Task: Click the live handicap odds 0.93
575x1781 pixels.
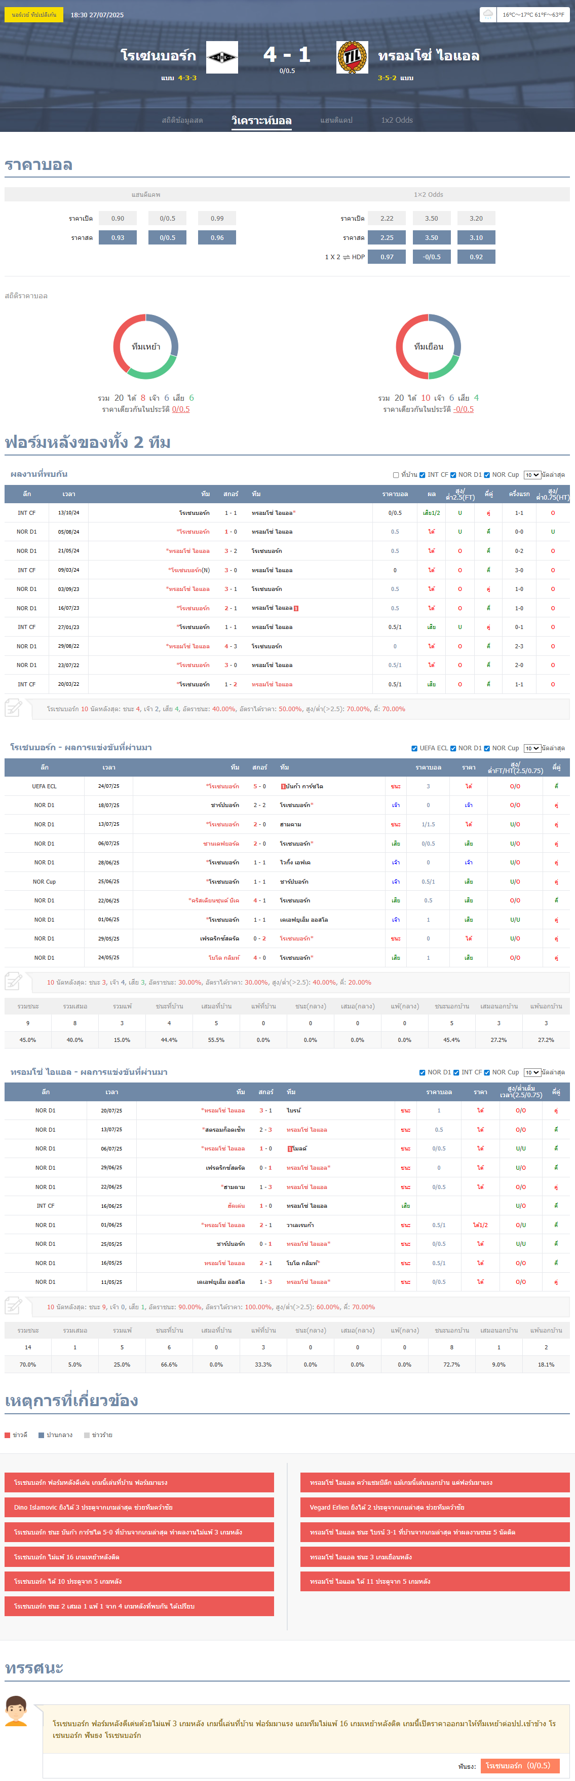Action: [118, 238]
